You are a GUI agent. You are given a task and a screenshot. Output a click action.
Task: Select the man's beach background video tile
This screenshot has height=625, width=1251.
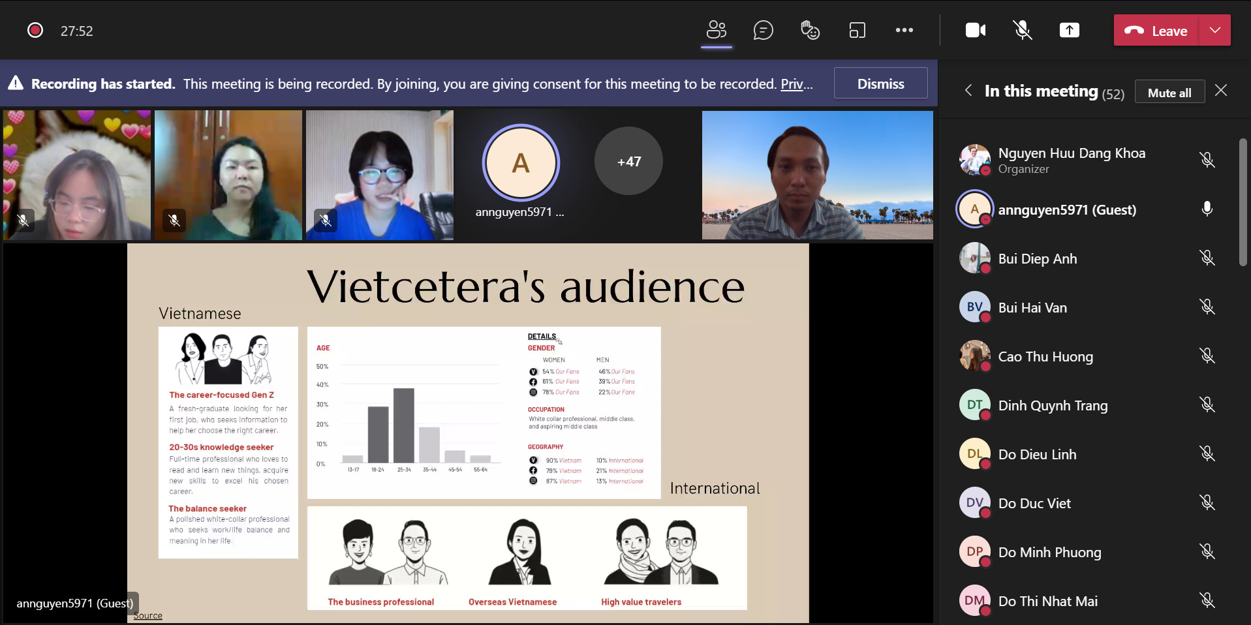pyautogui.click(x=818, y=175)
